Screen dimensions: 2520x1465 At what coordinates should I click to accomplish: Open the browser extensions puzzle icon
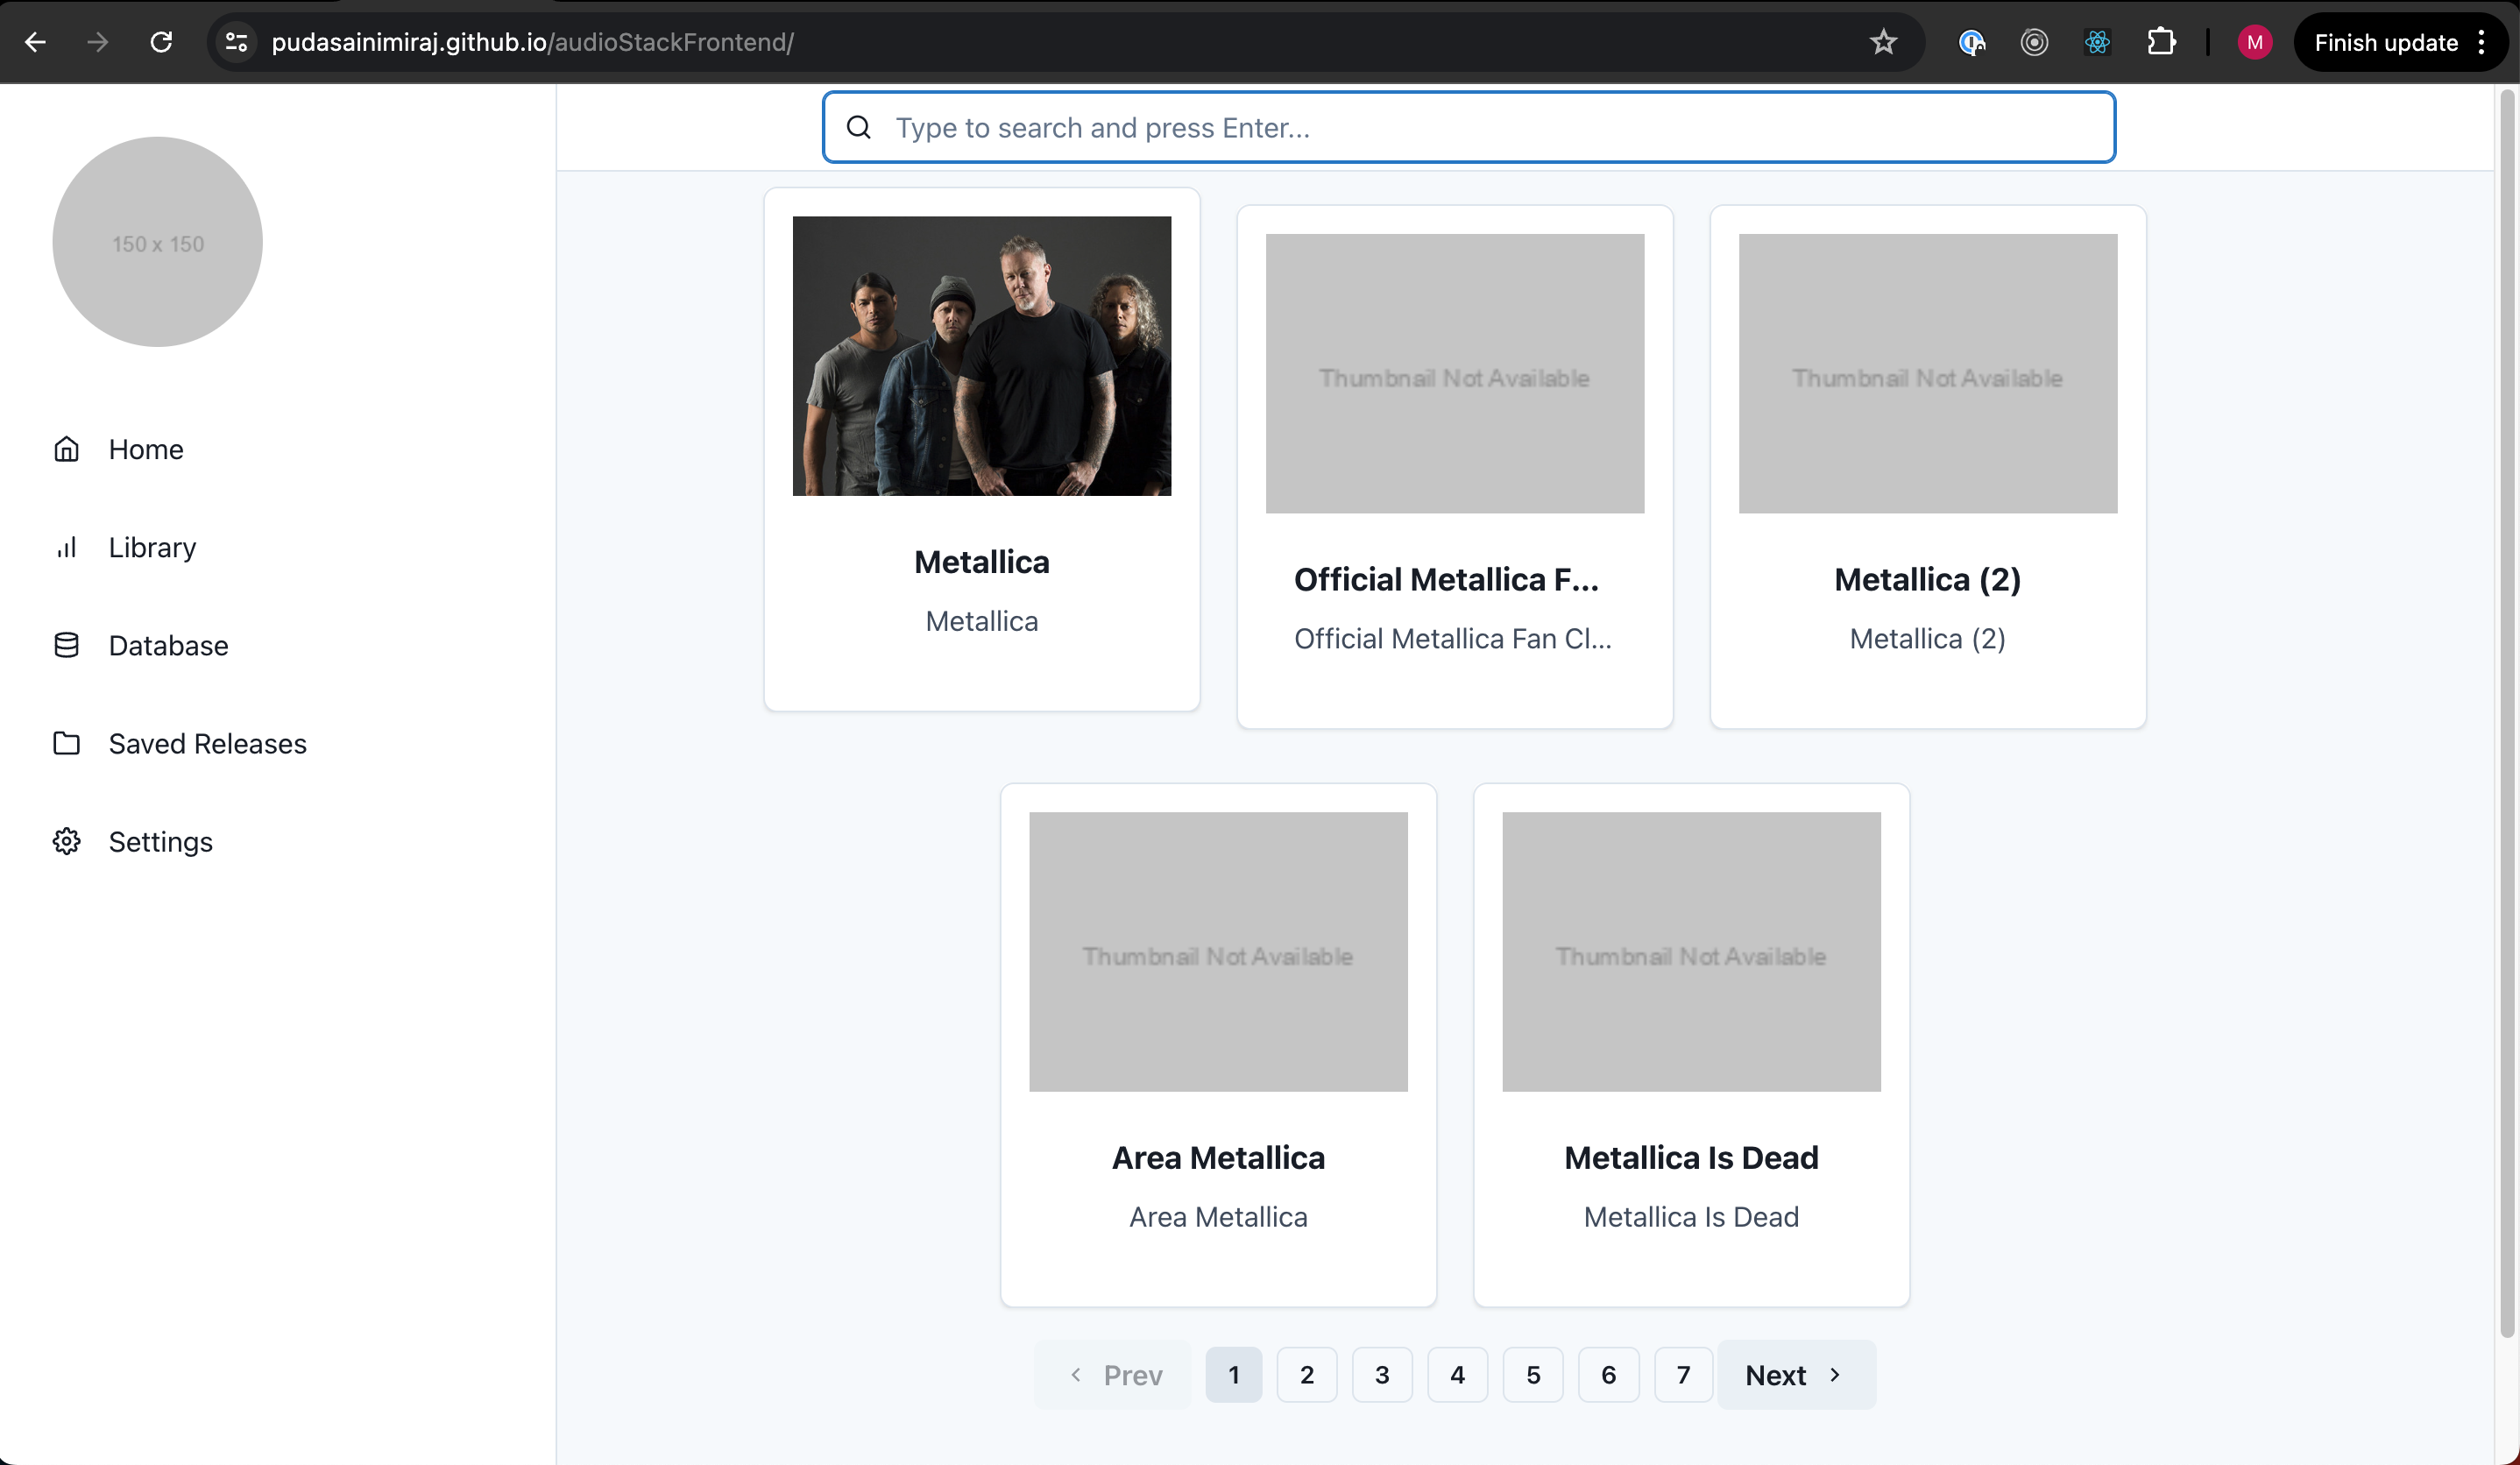click(2160, 42)
